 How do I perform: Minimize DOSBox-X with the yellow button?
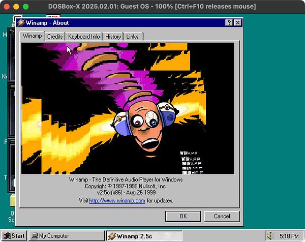pos(16,7)
